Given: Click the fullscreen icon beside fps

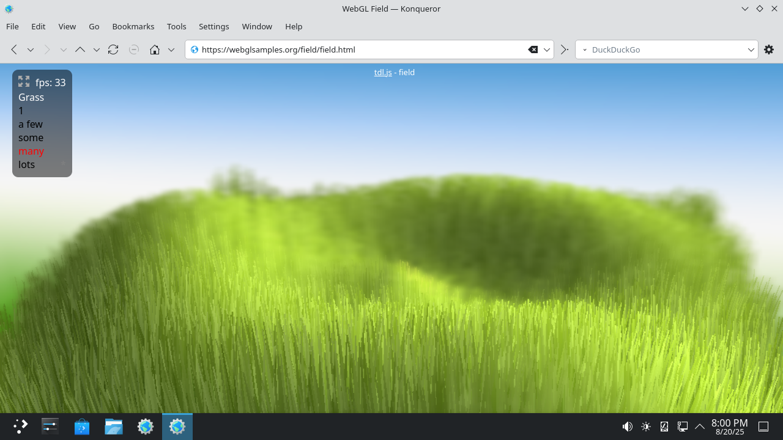Looking at the screenshot, I should click(24, 81).
